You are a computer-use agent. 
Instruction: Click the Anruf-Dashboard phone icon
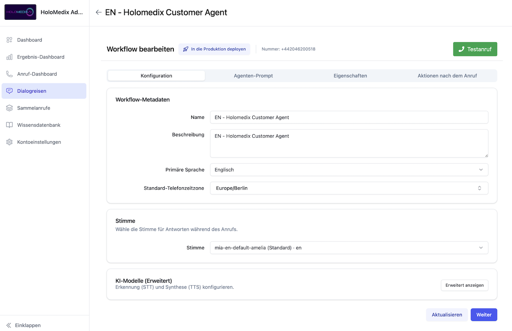[9, 74]
